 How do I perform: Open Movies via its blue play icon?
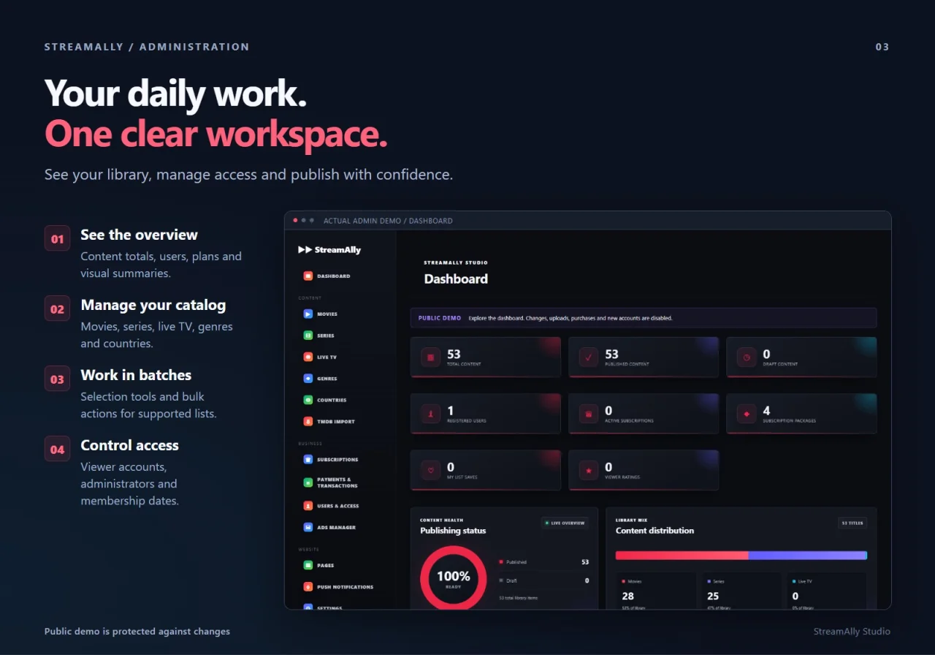click(308, 314)
